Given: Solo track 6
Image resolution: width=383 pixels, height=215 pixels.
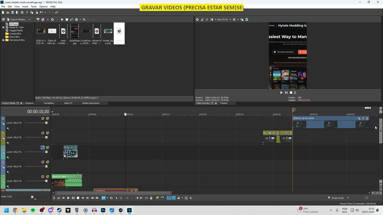Looking at the screenshot, I should 47,176.
